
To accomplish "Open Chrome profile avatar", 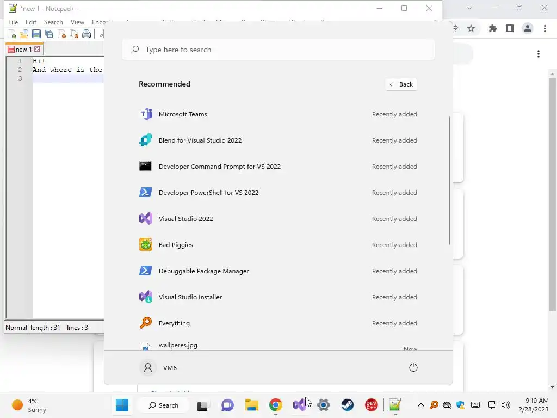I will [528, 28].
